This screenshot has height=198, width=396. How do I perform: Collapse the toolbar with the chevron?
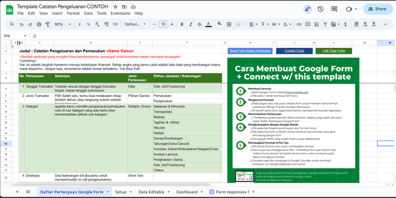pos(386,24)
